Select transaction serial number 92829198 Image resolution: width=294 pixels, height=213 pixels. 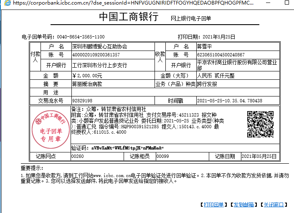tap(82, 101)
